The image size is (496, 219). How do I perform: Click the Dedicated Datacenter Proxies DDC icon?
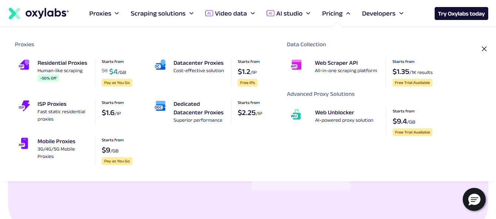click(x=160, y=106)
